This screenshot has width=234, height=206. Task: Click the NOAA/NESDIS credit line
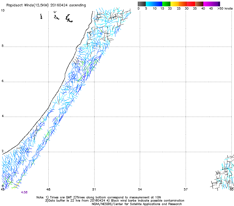tap(137, 204)
